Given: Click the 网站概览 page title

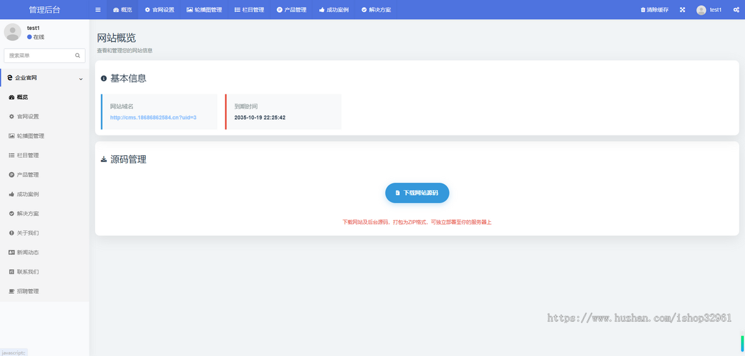Looking at the screenshot, I should pos(117,38).
